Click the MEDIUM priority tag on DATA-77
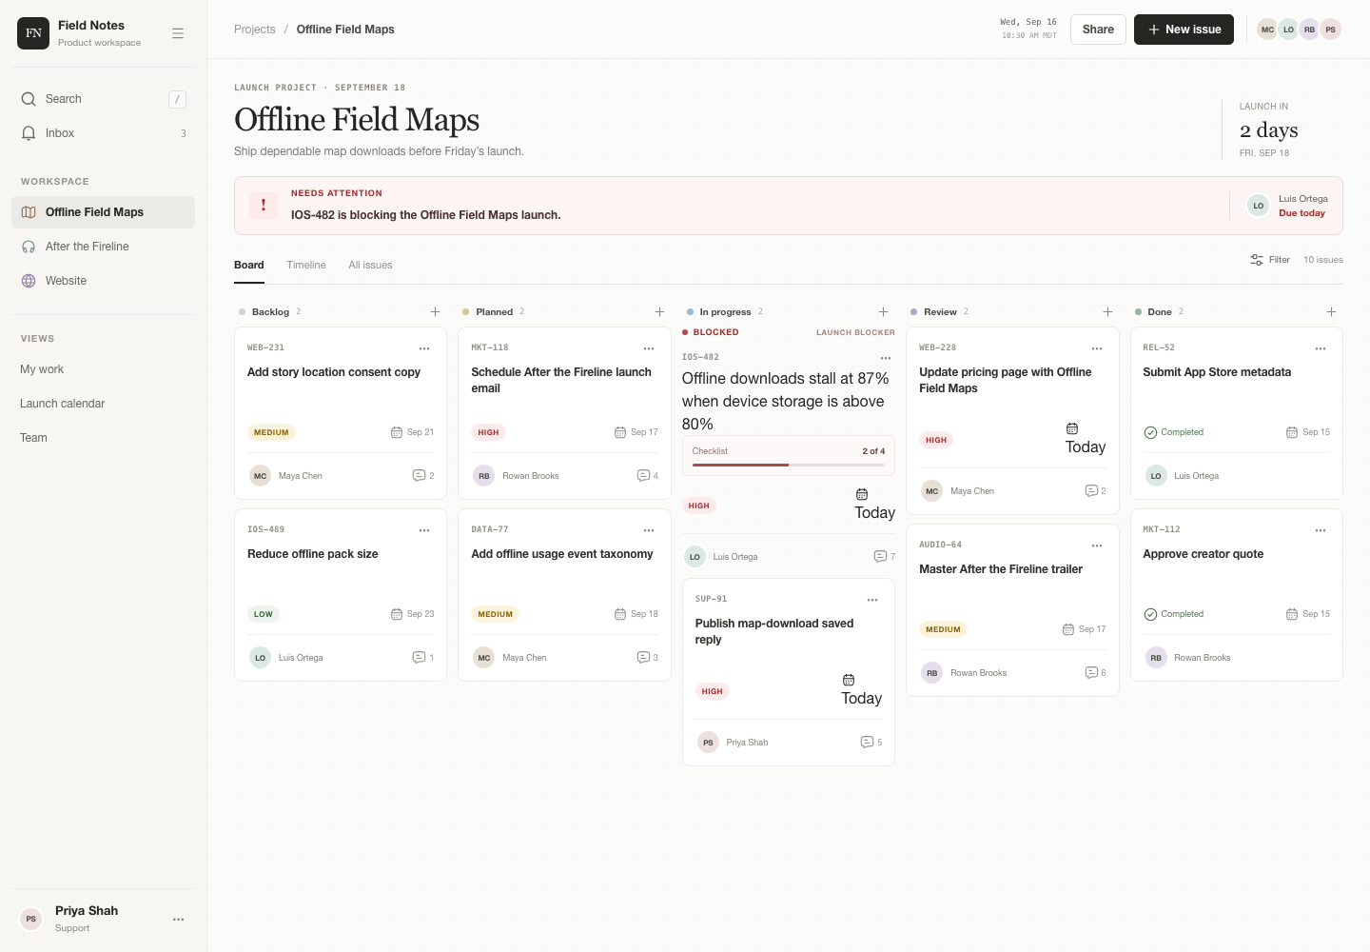Screen dimensions: 1370x952 point(495,614)
